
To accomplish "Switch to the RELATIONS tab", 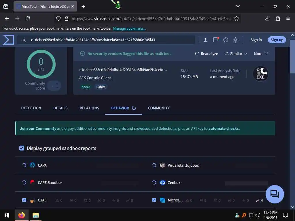I will click(89, 108).
